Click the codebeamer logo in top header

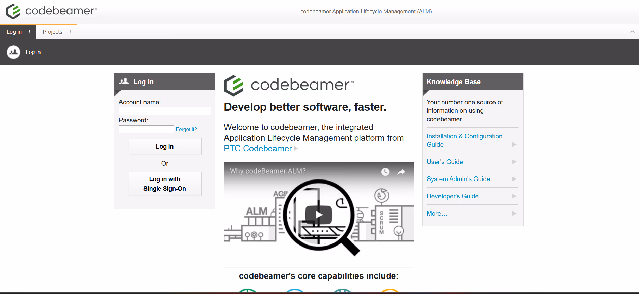(x=52, y=11)
